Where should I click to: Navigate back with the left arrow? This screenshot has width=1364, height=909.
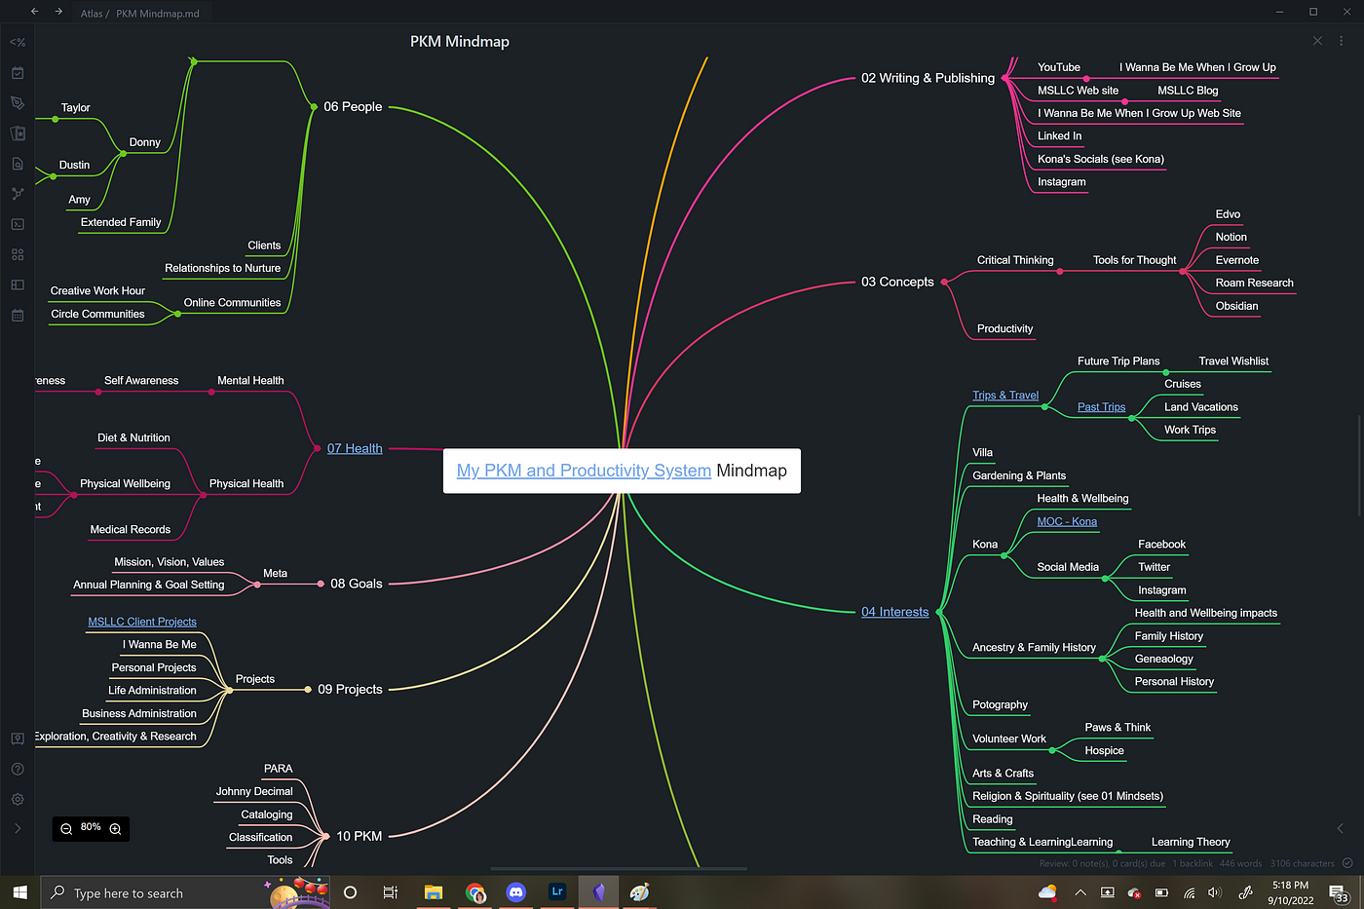pyautogui.click(x=34, y=12)
